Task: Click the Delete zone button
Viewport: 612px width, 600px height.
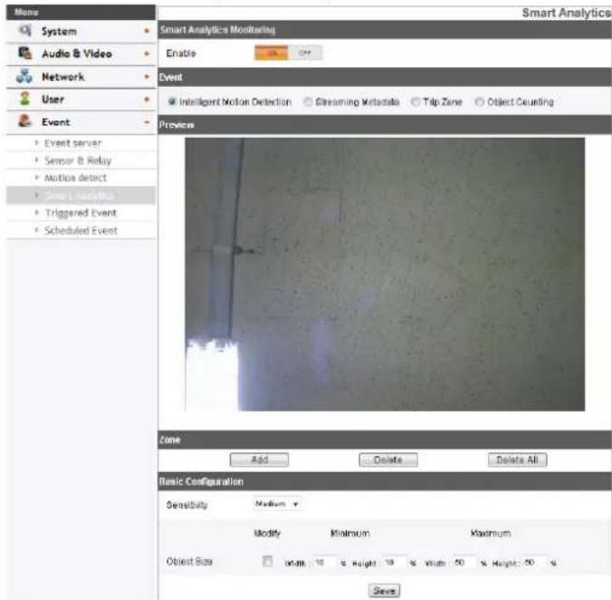Action: pyautogui.click(x=388, y=460)
